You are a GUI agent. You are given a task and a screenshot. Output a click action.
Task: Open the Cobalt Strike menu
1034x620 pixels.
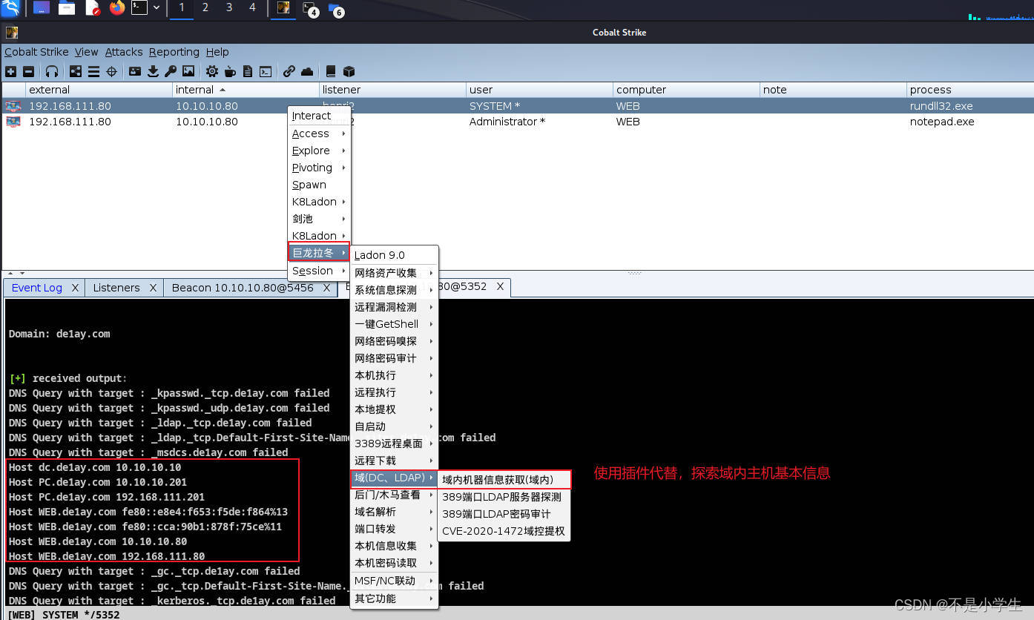(36, 52)
